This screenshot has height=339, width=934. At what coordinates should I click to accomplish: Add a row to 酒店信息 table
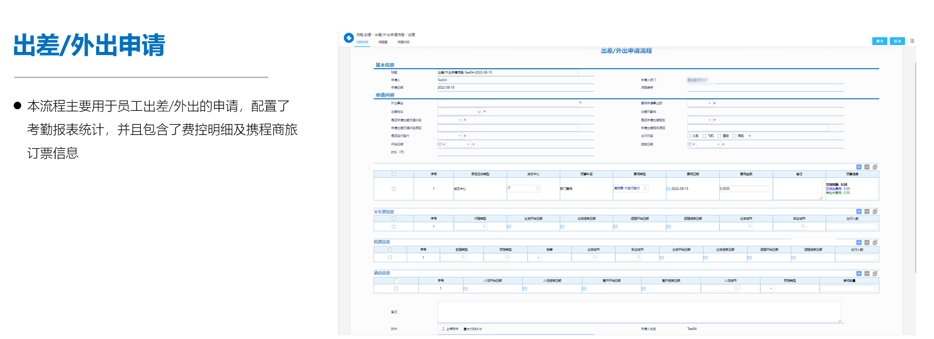(x=859, y=274)
